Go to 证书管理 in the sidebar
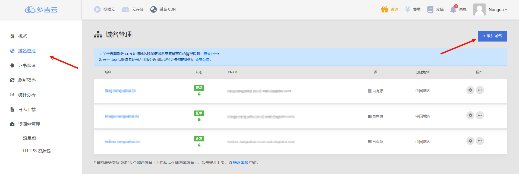Image resolution: width=519 pixels, height=174 pixels. tap(27, 65)
